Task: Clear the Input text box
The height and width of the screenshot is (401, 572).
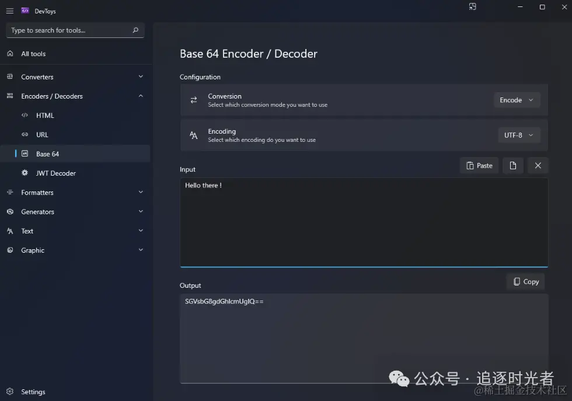Action: (538, 166)
